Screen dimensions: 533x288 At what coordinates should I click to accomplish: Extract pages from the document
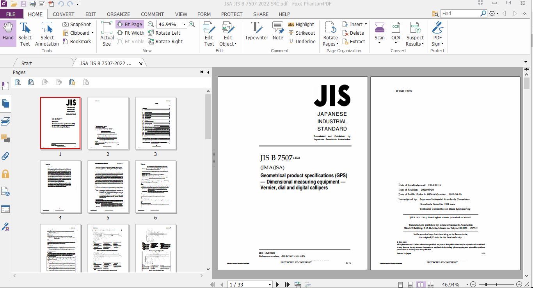(354, 41)
